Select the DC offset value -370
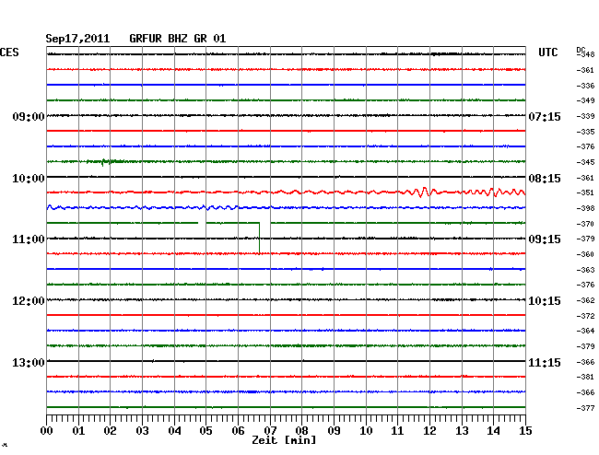Image resolution: width=599 pixels, height=455 pixels. [x=585, y=224]
